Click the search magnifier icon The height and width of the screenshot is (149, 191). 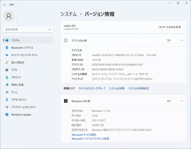pos(49,29)
